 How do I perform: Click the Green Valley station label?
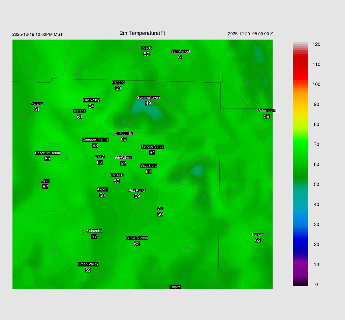(x=88, y=264)
